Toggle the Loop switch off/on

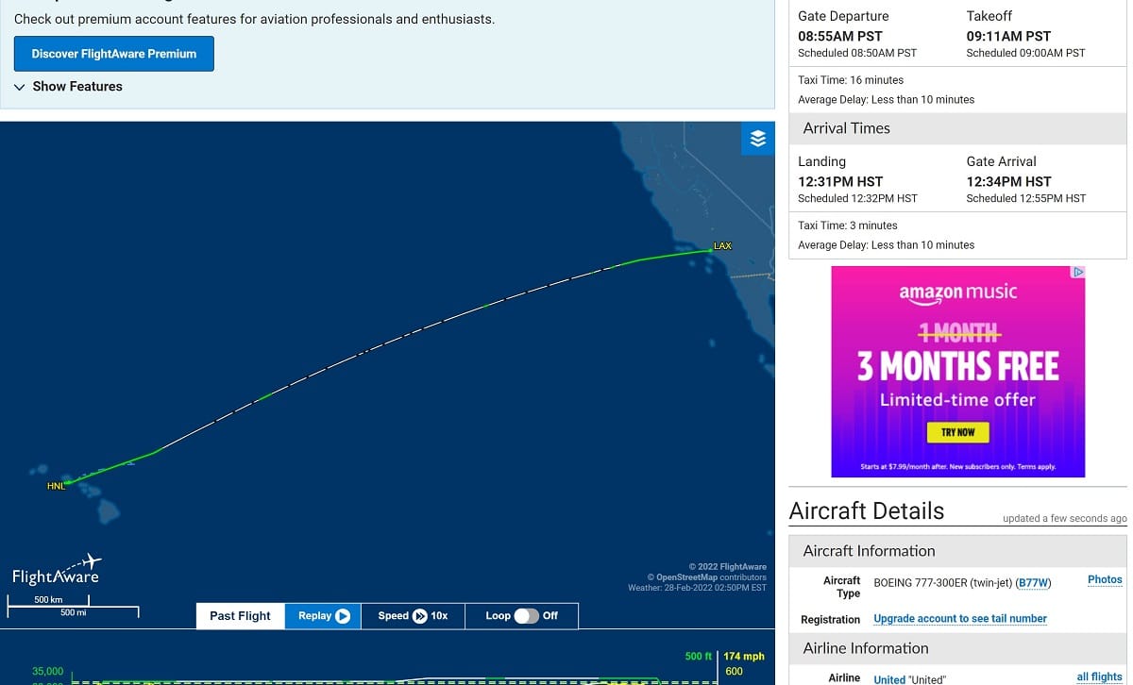(526, 616)
